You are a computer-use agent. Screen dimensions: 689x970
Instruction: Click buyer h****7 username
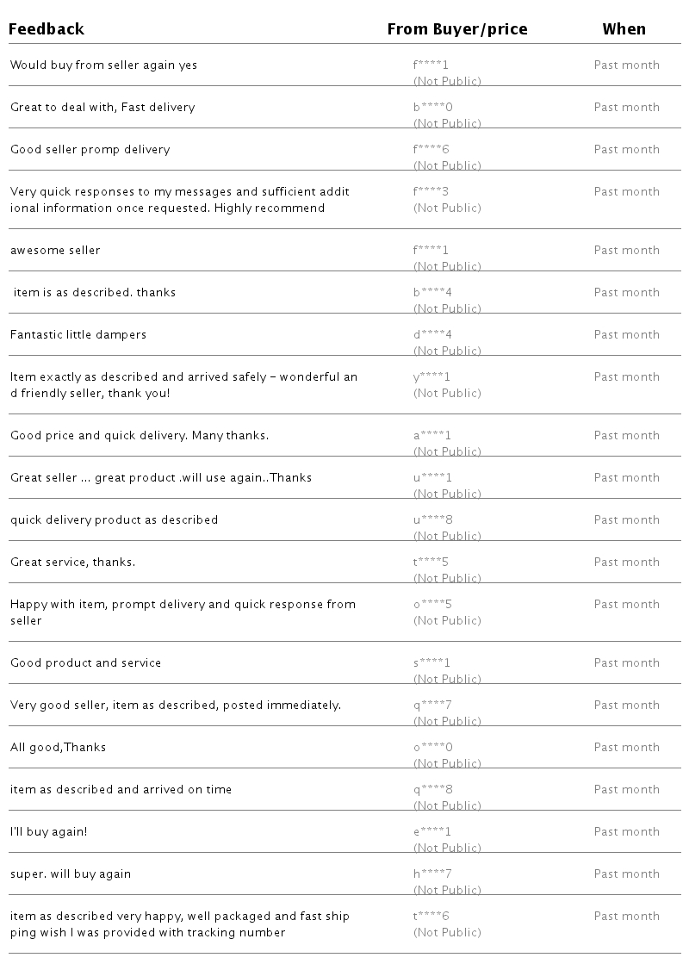coord(432,874)
